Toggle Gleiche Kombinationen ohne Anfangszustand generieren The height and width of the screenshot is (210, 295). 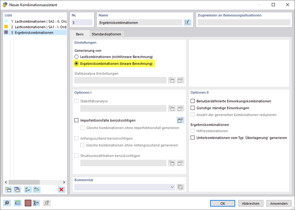pyautogui.click(x=82, y=145)
